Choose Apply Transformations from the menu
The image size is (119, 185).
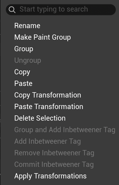tap(51, 176)
